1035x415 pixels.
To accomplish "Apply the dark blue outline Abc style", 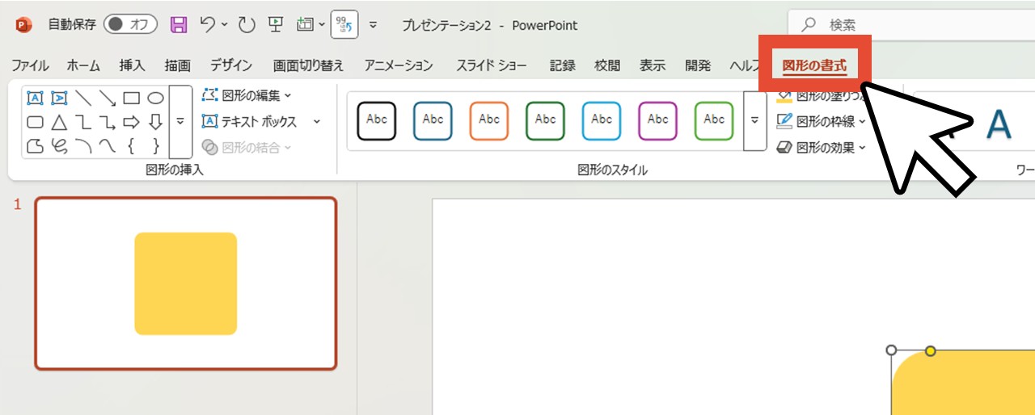I will [x=433, y=120].
